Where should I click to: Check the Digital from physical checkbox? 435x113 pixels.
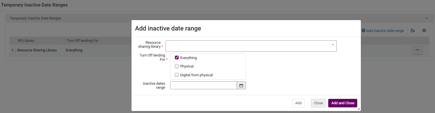coord(177,75)
